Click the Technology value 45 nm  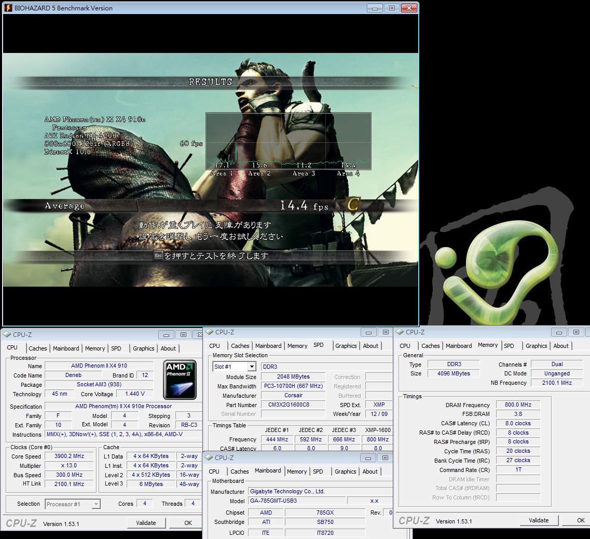(60, 394)
